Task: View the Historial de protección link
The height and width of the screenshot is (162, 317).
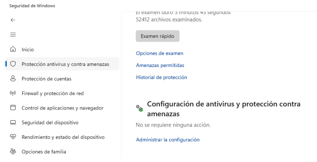Action: point(161,77)
